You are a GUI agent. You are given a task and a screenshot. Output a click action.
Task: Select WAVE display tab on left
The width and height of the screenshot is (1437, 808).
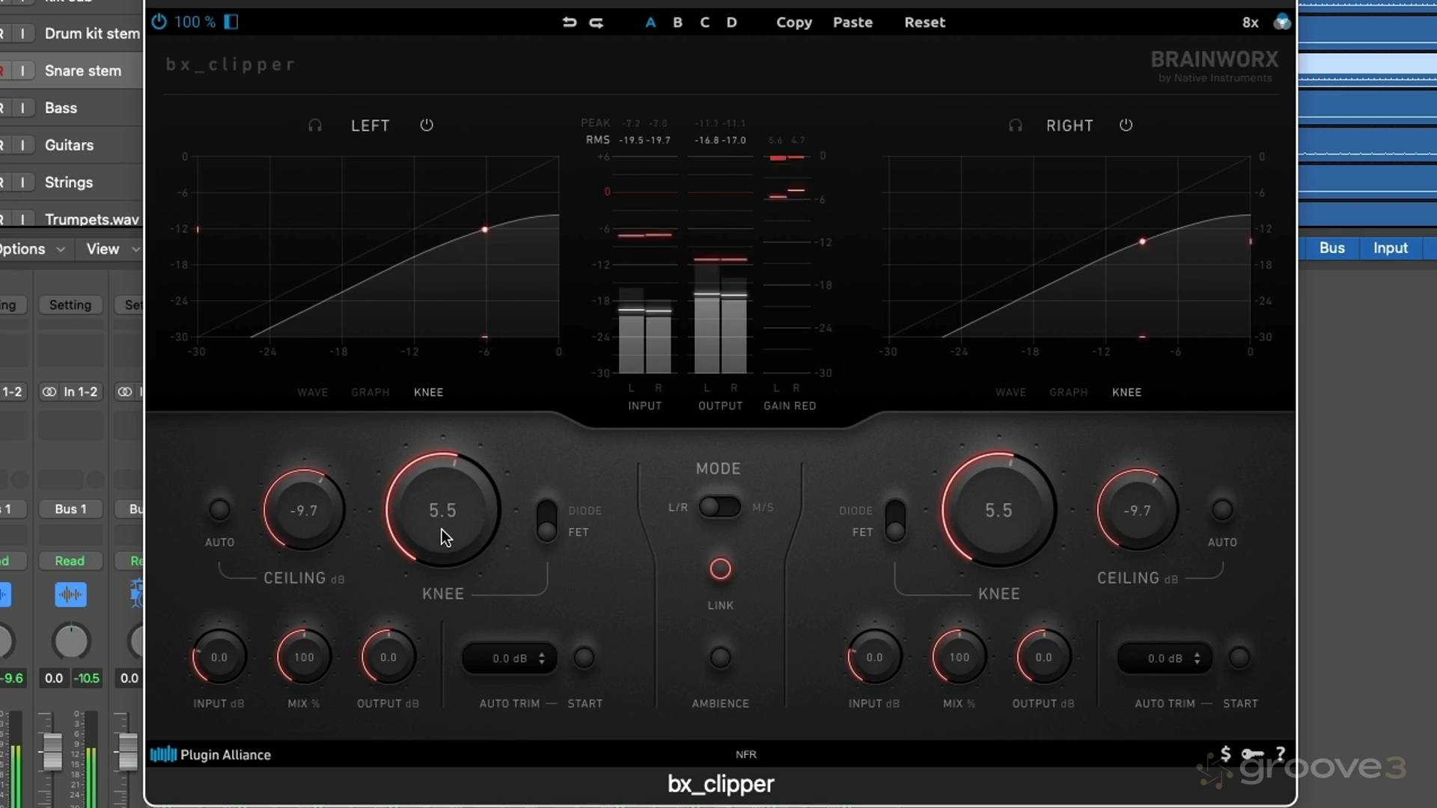coord(312,392)
